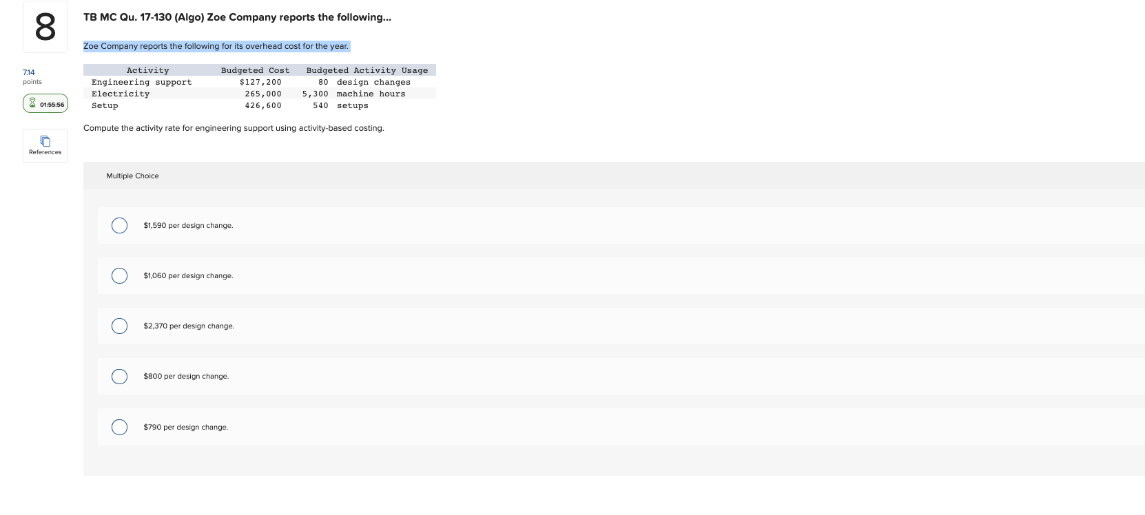Click the Compute the activity rate instruction
The height and width of the screenshot is (515, 1145).
point(234,128)
